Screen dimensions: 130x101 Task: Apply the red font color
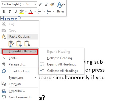[31, 12]
